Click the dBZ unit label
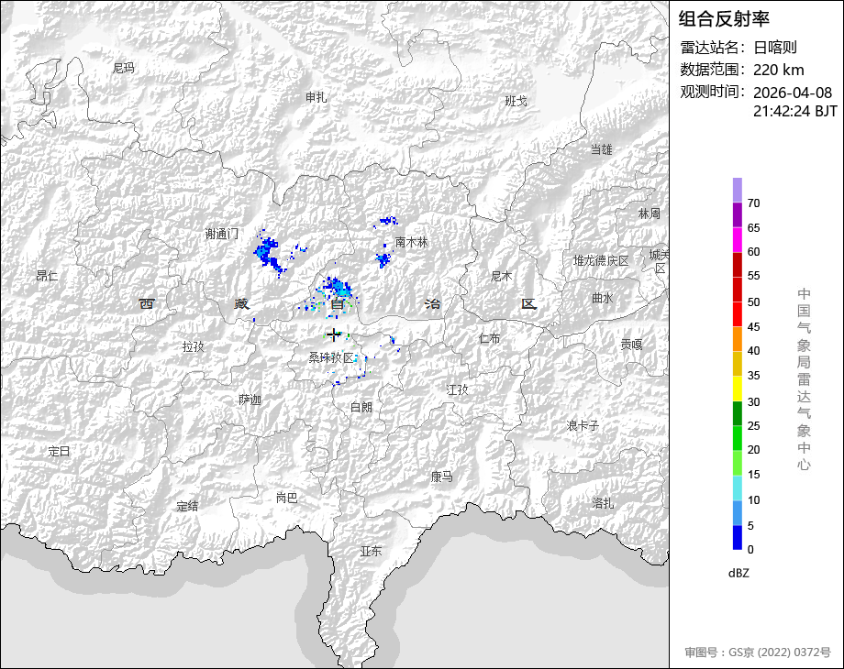The image size is (844, 669). [738, 573]
